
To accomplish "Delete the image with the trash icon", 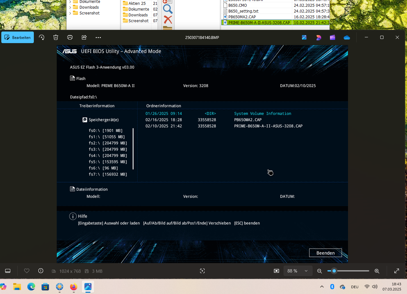I will 56,37.
